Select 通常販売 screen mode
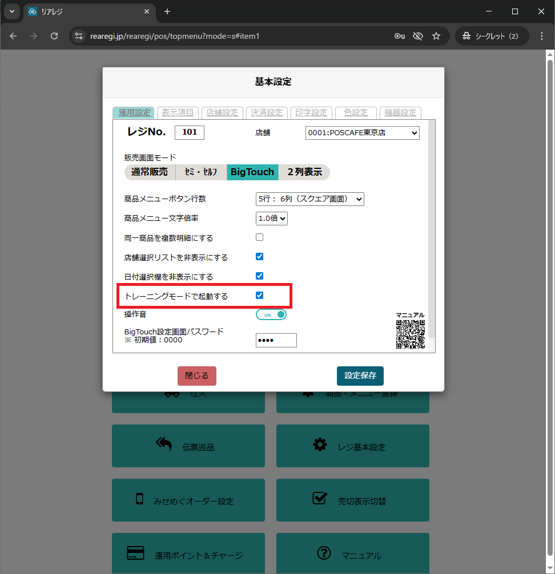The image size is (555, 574). click(150, 172)
